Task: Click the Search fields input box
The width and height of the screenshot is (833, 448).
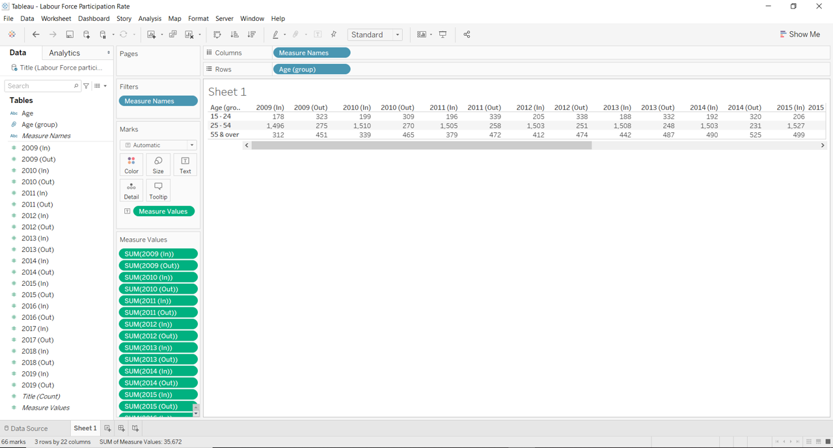Action: pyautogui.click(x=39, y=86)
